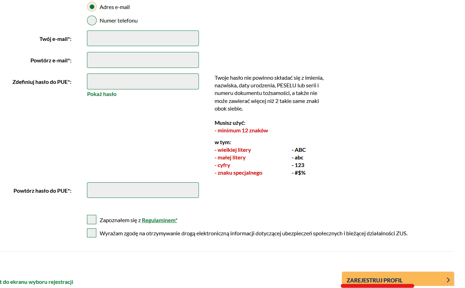465x288 pixels.
Task: Click the 'minimum 12 znaków' requirement text
Action: (241, 131)
